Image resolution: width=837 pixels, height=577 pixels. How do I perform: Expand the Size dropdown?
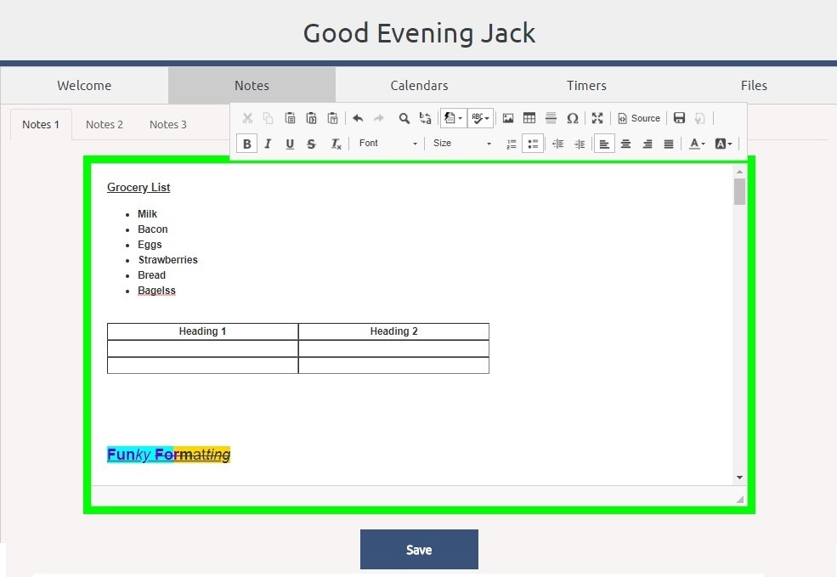click(461, 144)
